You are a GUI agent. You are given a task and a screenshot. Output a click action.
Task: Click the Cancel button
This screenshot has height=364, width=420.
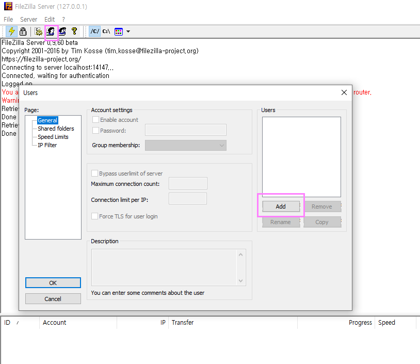tap(53, 298)
